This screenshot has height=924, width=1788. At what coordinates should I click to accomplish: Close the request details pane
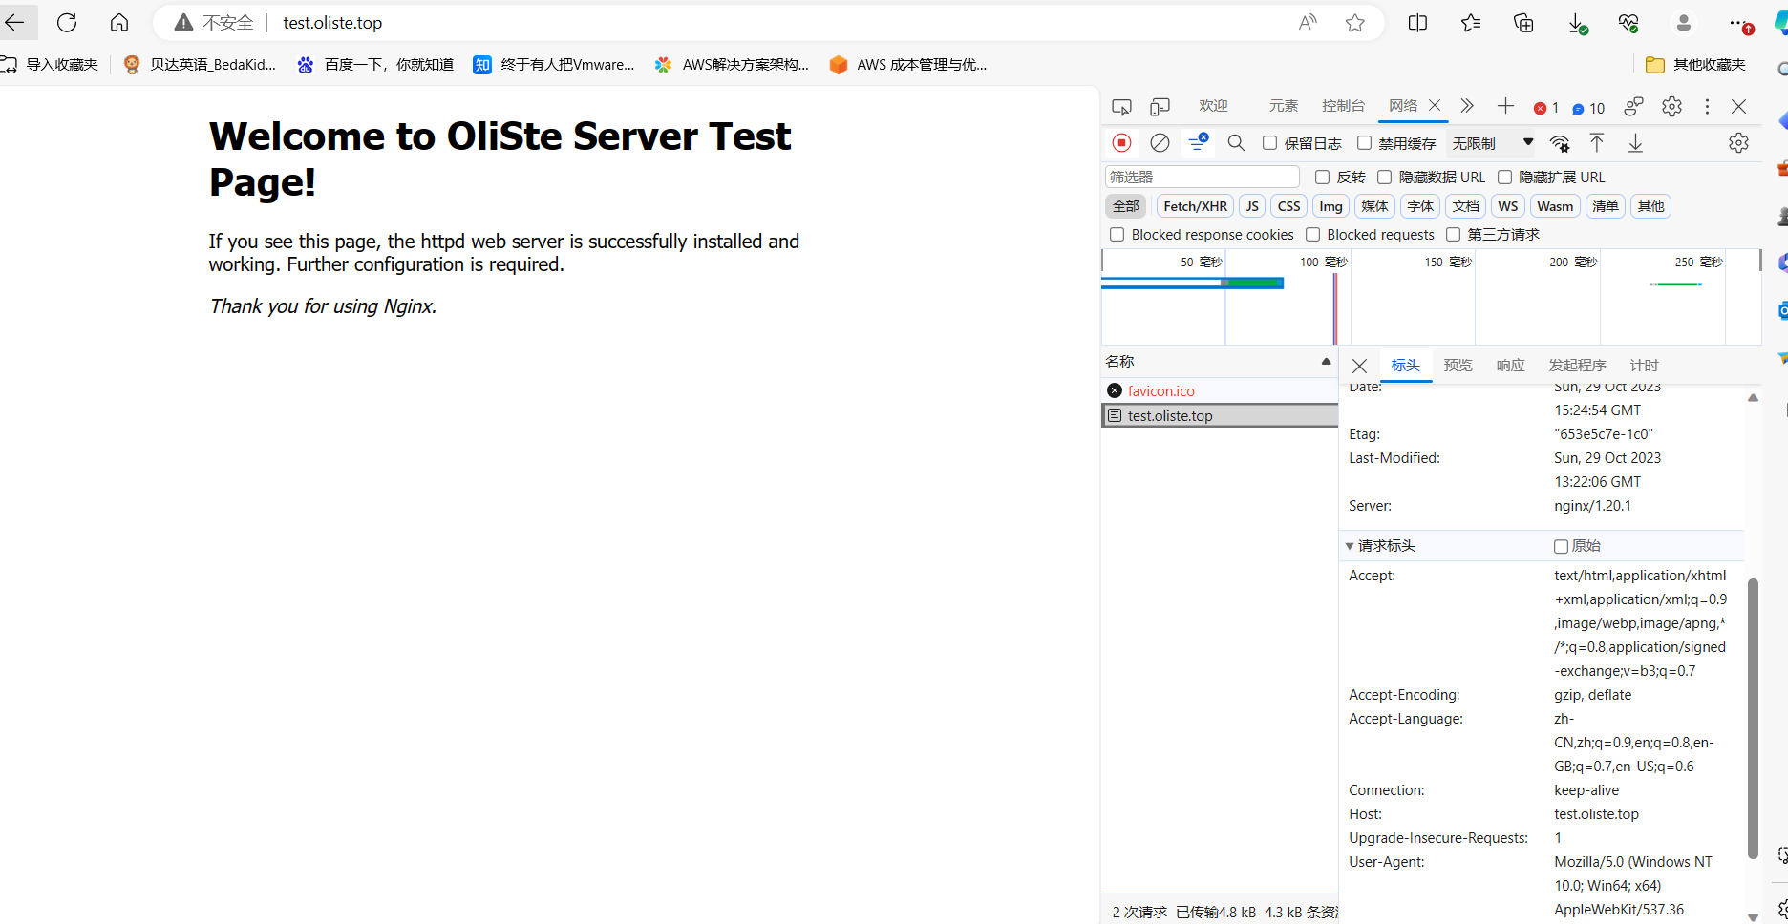(x=1359, y=366)
